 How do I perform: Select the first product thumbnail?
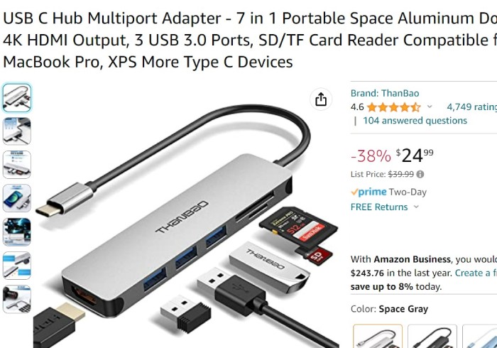(17, 97)
